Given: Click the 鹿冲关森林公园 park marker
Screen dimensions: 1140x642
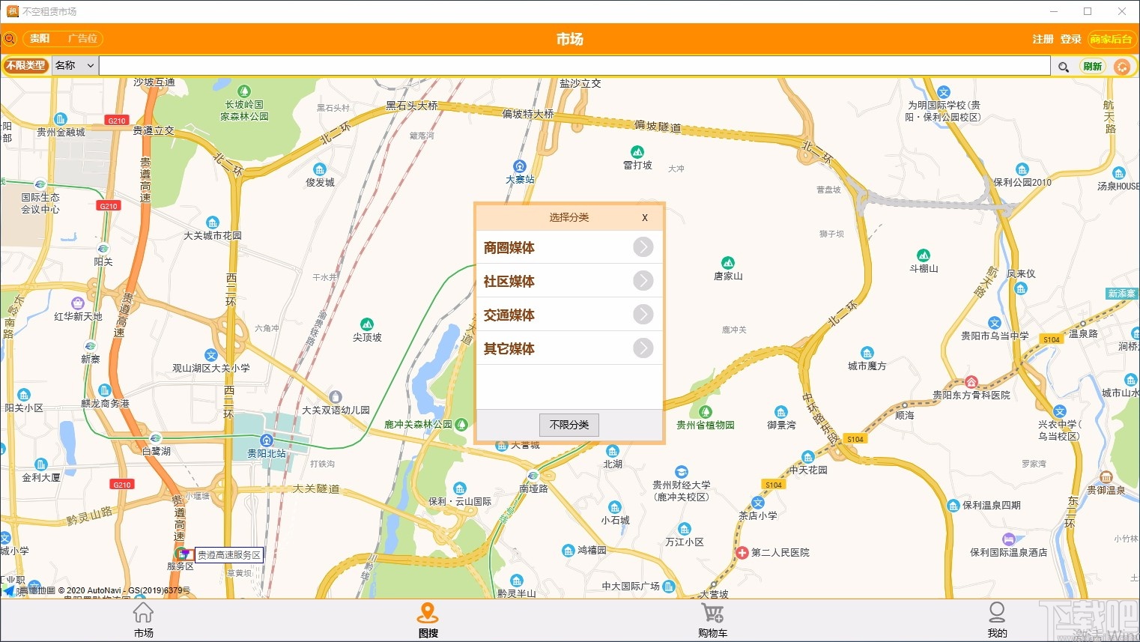Looking at the screenshot, I should [x=462, y=424].
